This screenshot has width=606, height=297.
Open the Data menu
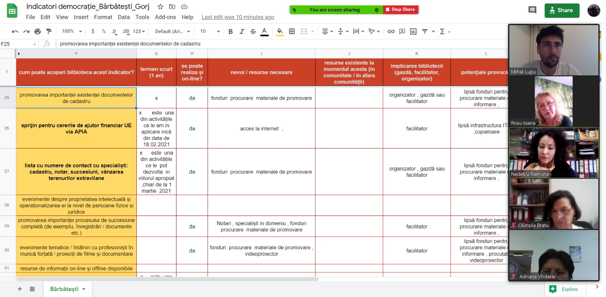point(123,17)
